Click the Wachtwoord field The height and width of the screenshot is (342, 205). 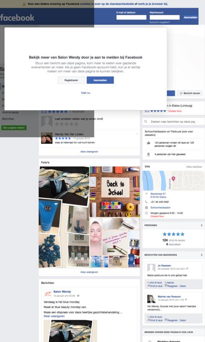(x=165, y=17)
